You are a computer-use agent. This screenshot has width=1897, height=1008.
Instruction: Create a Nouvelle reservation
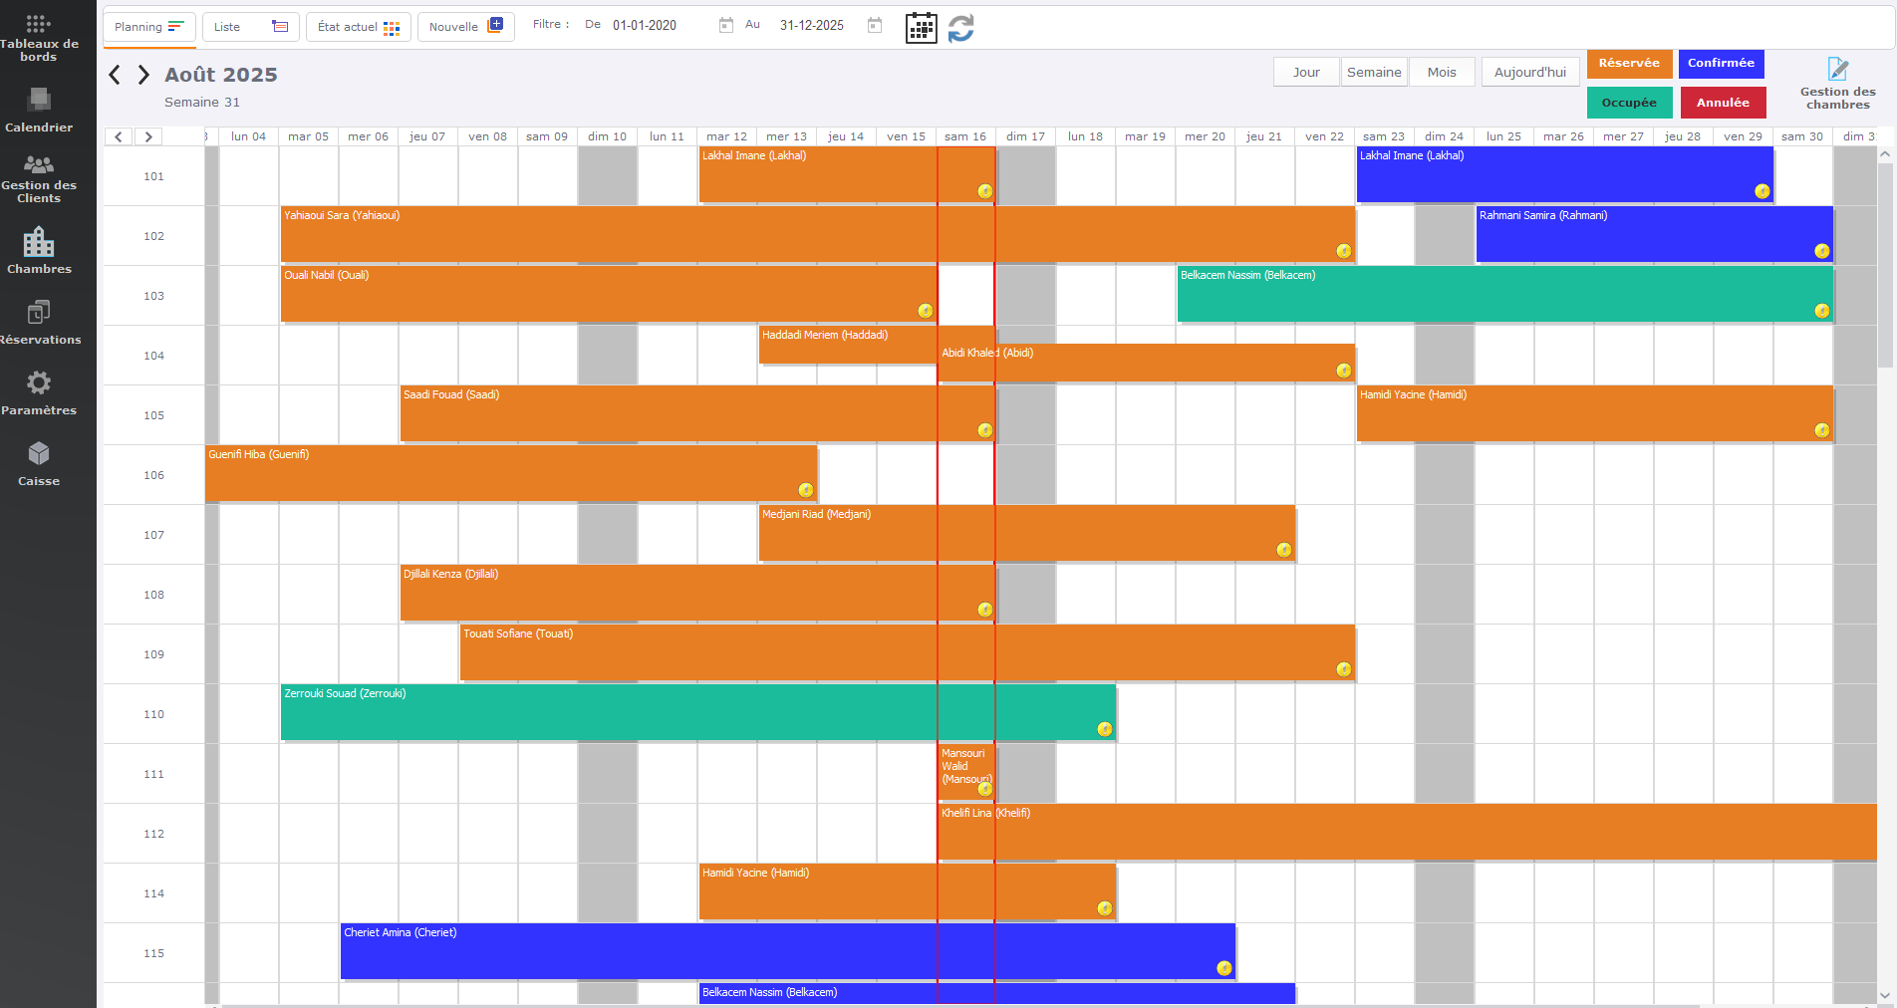465,27
